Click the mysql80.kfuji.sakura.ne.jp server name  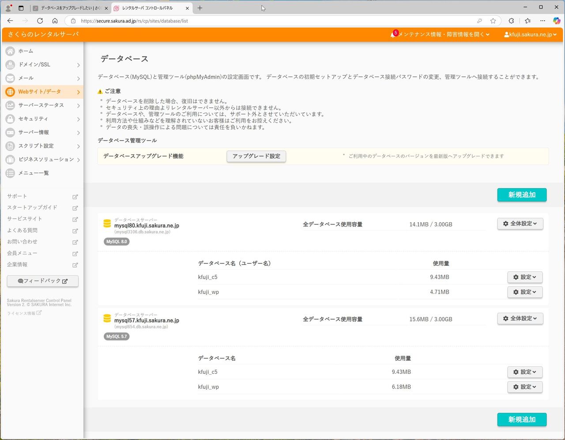coord(147,226)
